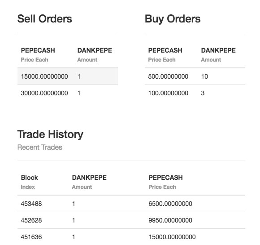This screenshot has width=260, height=245.
Task: Select the 30000.00000000 sell order row
Action: tap(68, 93)
